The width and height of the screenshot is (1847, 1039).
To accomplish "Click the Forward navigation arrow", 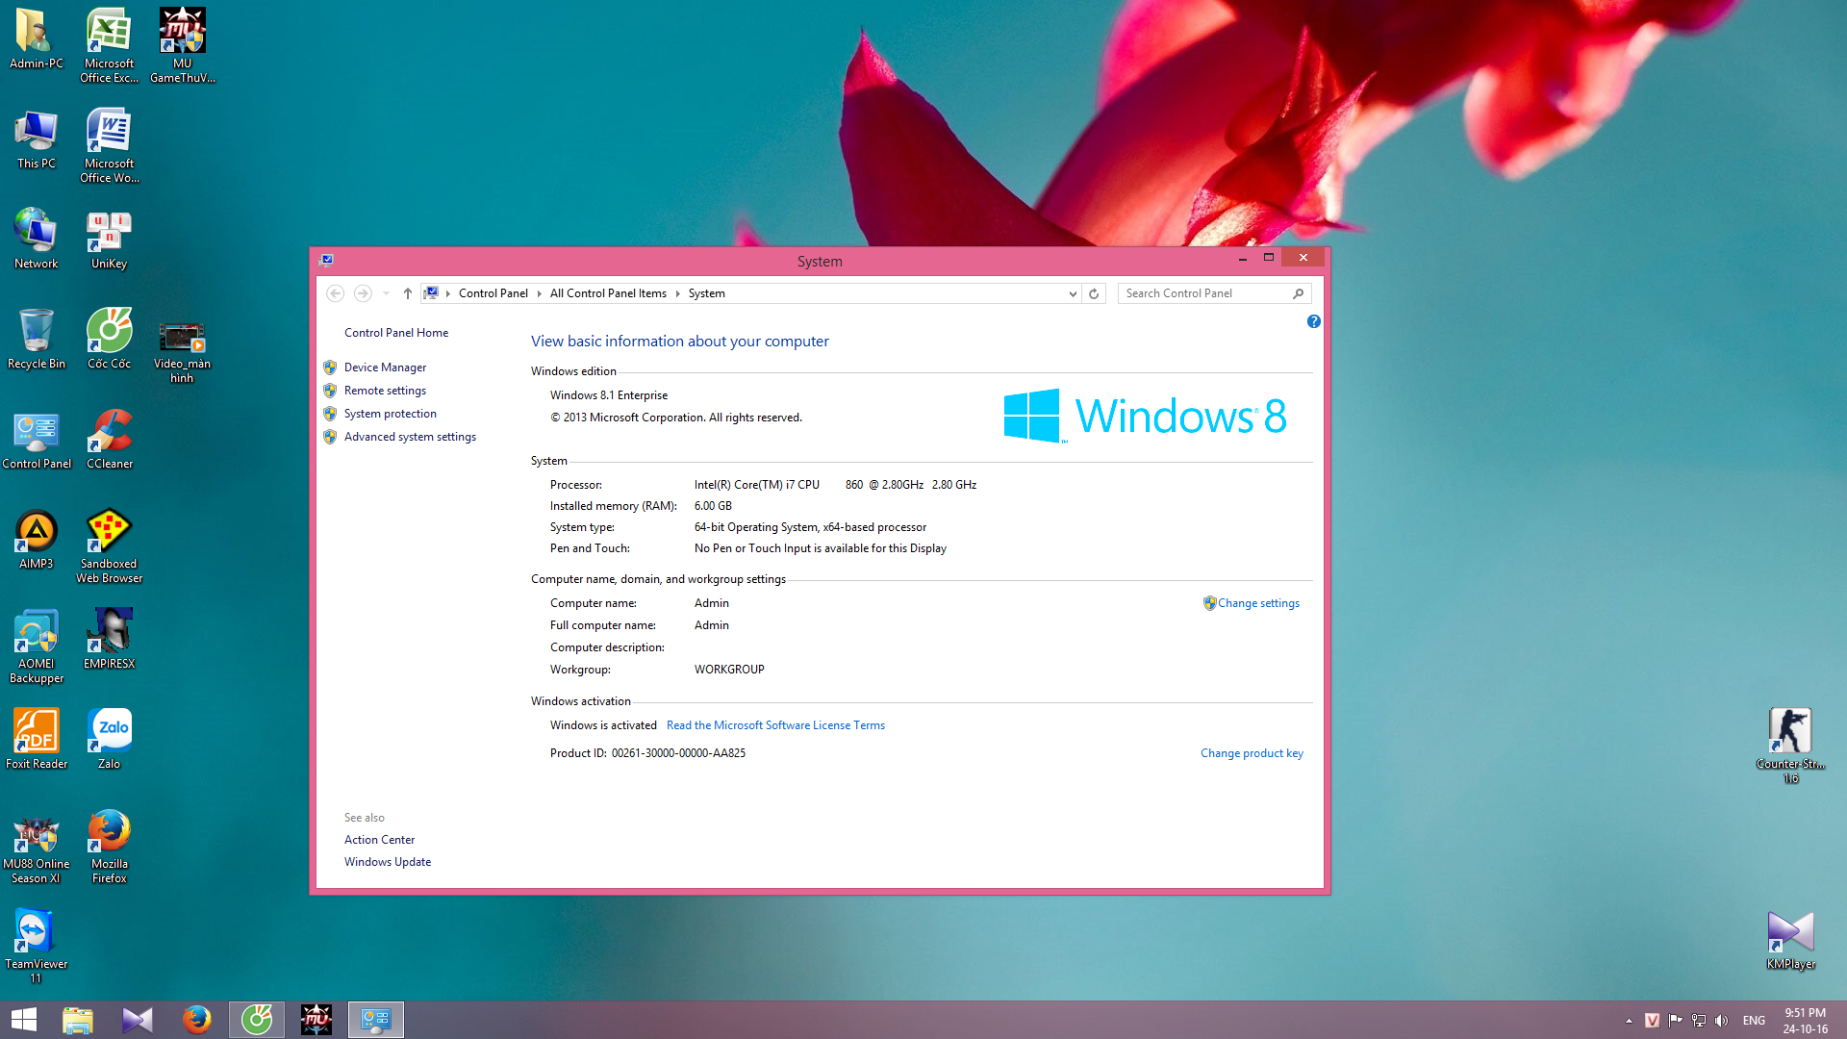I will click(x=363, y=293).
